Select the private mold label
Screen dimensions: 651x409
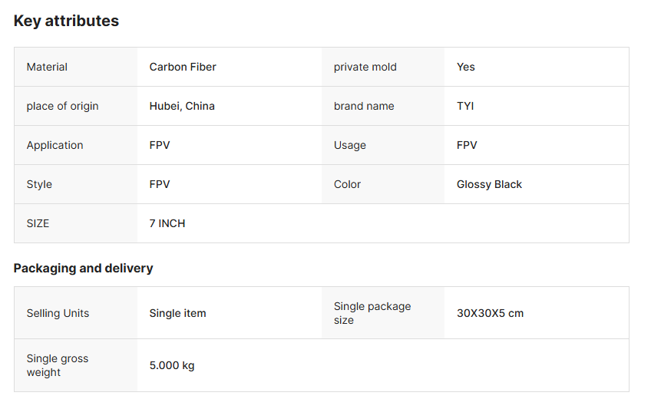[x=365, y=67]
